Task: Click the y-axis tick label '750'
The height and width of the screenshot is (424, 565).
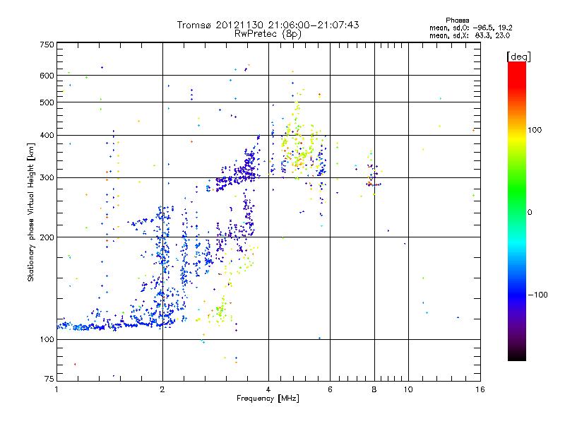Action: pos(47,45)
